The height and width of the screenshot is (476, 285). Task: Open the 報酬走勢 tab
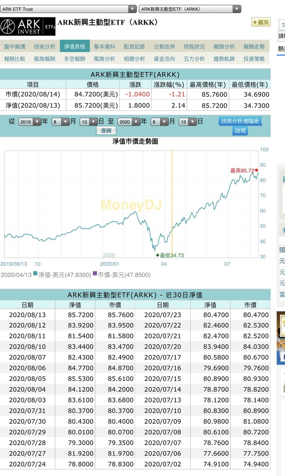coord(254,46)
